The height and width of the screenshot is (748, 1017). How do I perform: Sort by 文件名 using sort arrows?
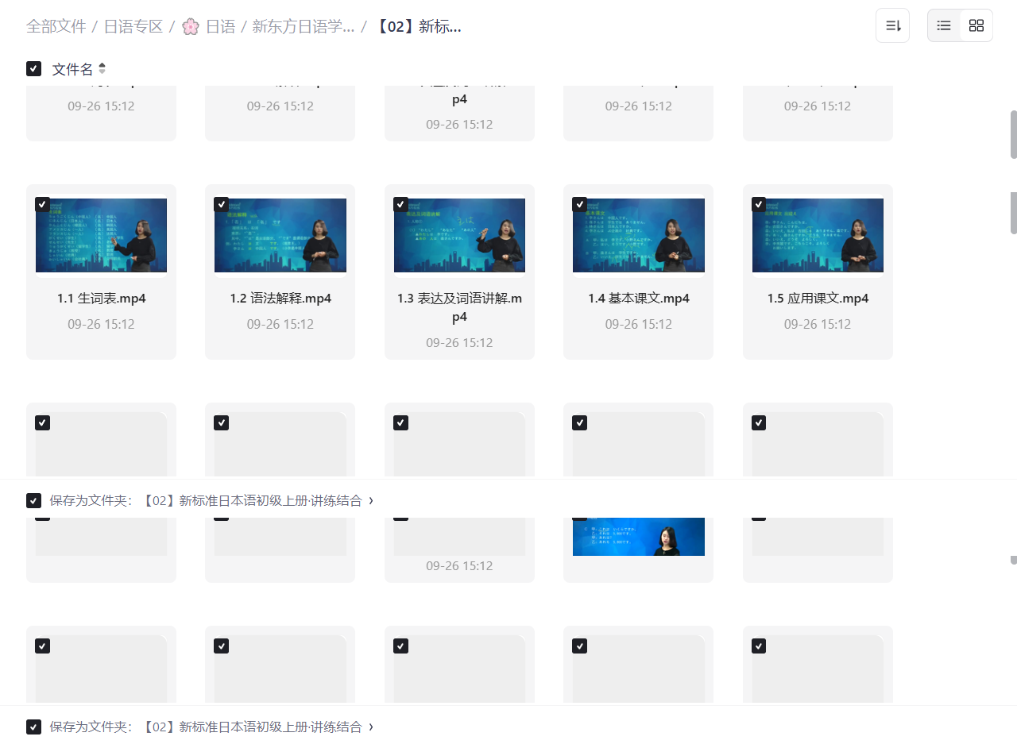point(102,69)
